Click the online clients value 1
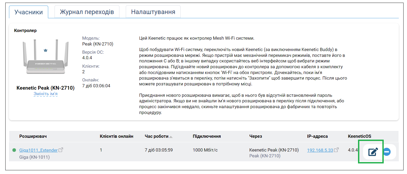The image size is (407, 174). (101, 150)
